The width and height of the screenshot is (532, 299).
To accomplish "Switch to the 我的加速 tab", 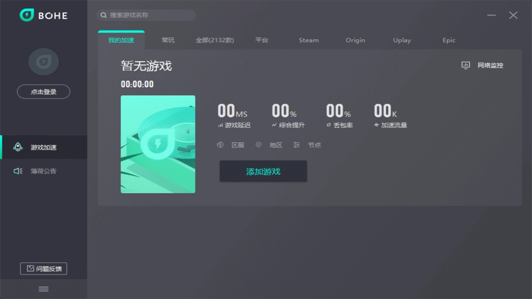I will tap(121, 40).
